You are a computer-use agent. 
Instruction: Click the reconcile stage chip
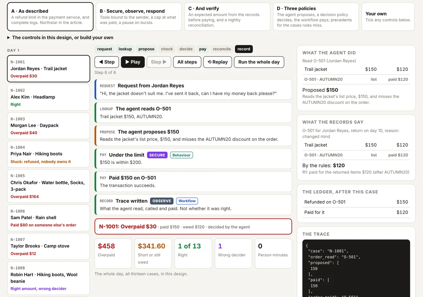pyautogui.click(x=222, y=49)
